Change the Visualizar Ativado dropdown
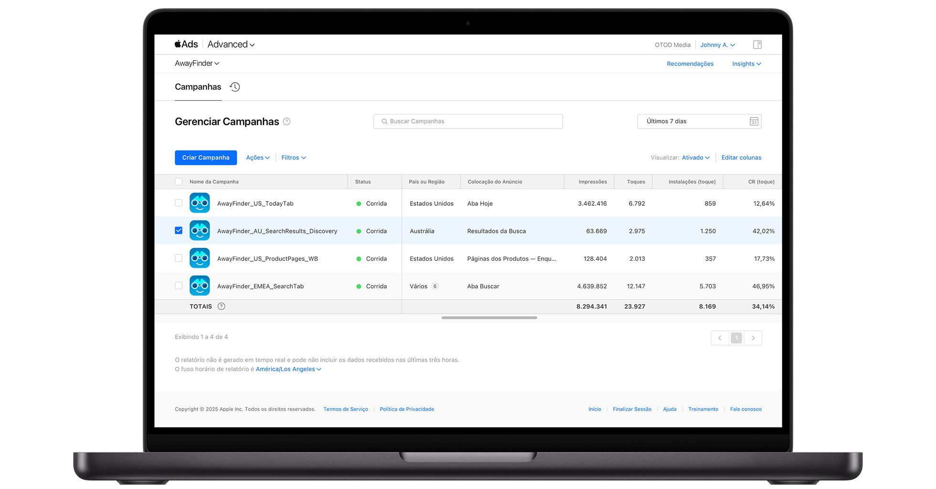Image resolution: width=936 pixels, height=489 pixels. coord(696,158)
